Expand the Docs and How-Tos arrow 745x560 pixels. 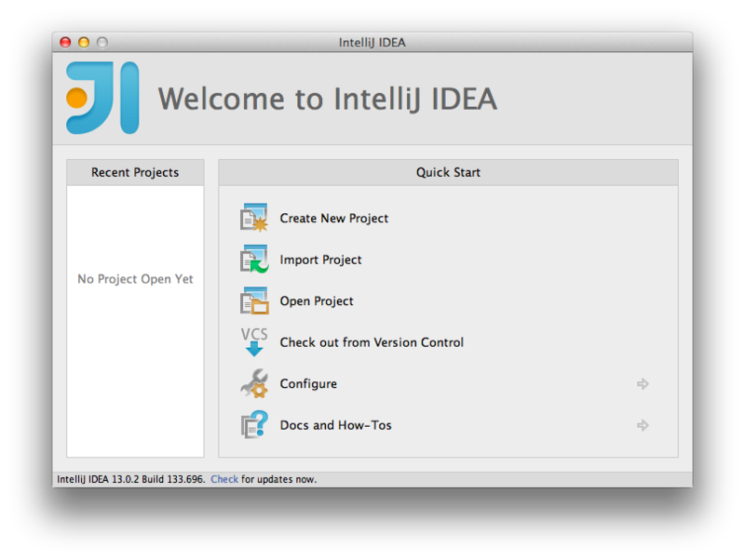643,425
